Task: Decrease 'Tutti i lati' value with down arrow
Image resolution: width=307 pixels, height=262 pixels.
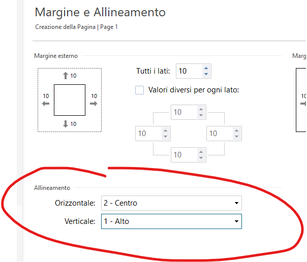Action: (206, 74)
